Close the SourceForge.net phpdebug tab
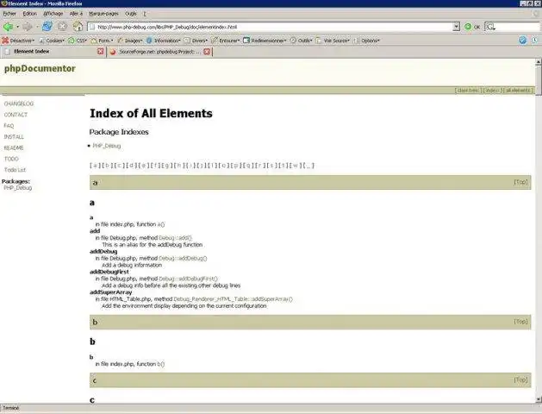This screenshot has width=542, height=414. pos(207,52)
